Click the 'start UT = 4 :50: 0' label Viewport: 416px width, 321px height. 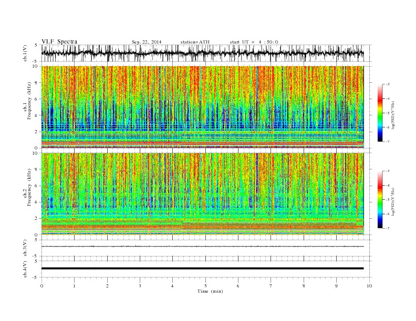point(254,42)
